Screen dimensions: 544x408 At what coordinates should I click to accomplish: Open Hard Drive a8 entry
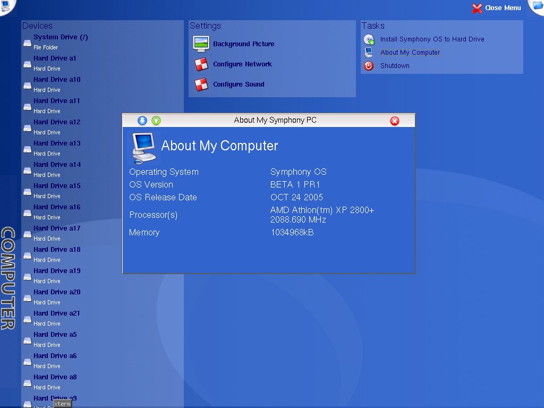pyautogui.click(x=55, y=377)
